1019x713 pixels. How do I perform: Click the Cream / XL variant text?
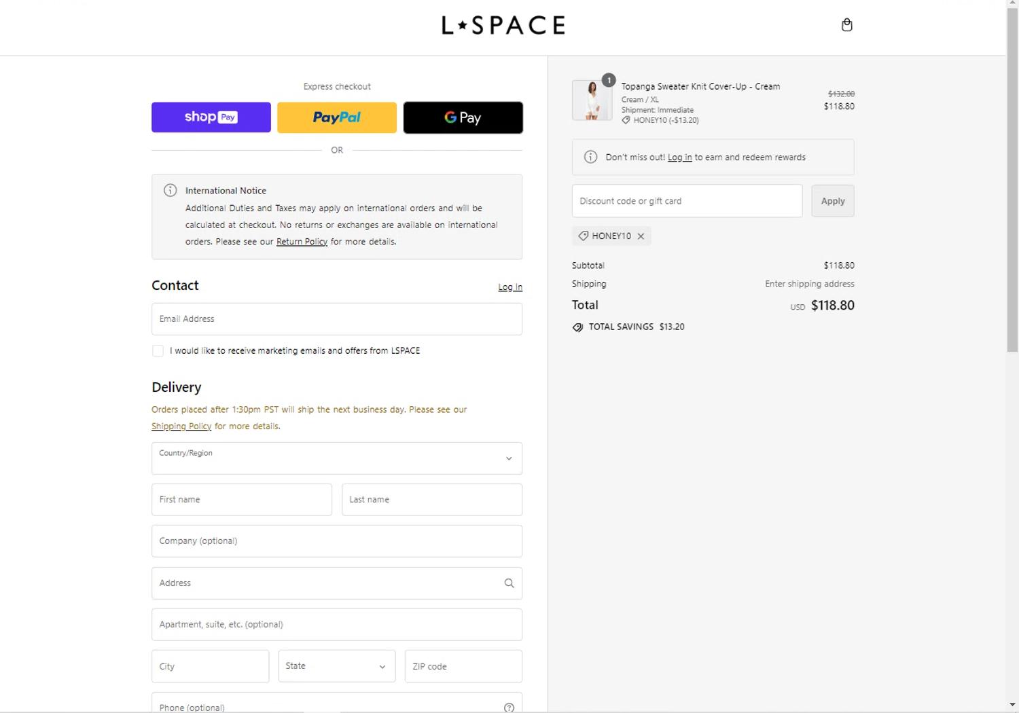click(x=640, y=100)
